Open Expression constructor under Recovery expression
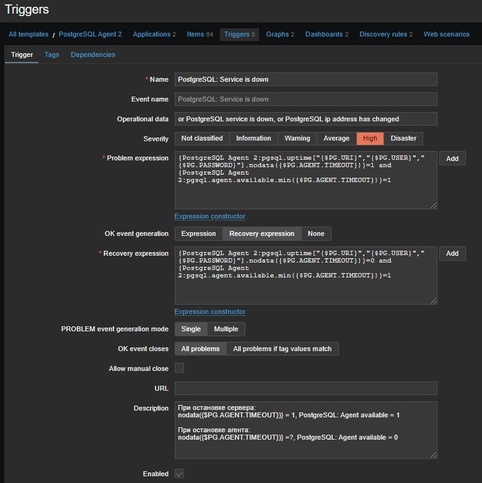Screen dimensions: 482x483 click(x=210, y=311)
